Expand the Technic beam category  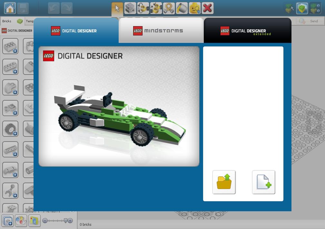tap(10, 149)
